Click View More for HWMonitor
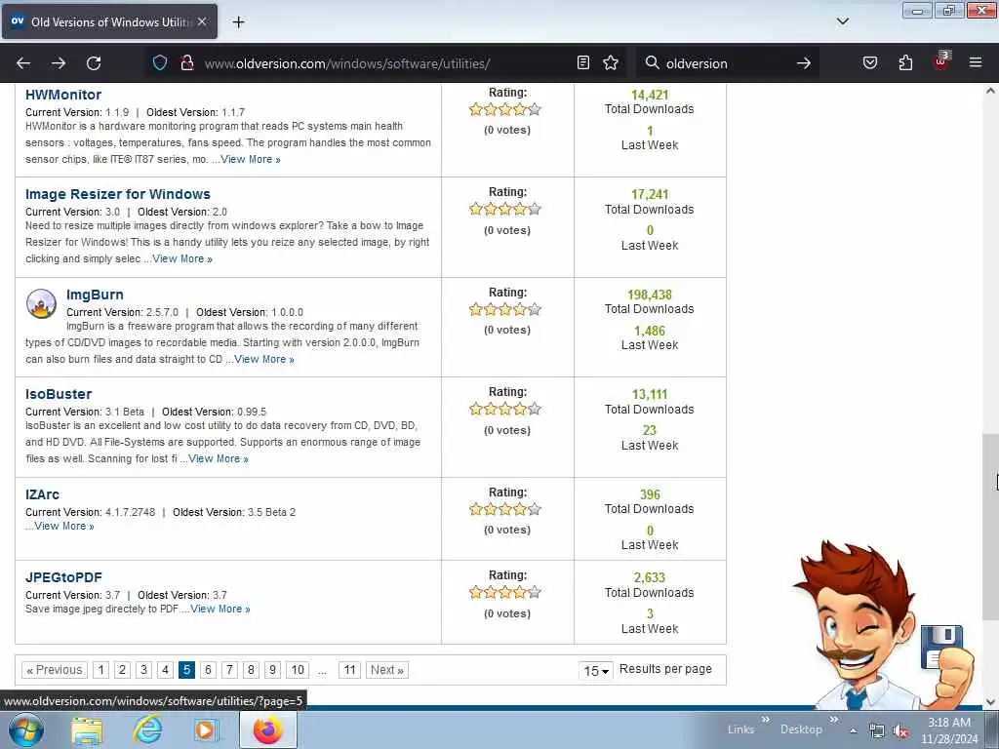Screen dimensions: 999x749 point(251,159)
